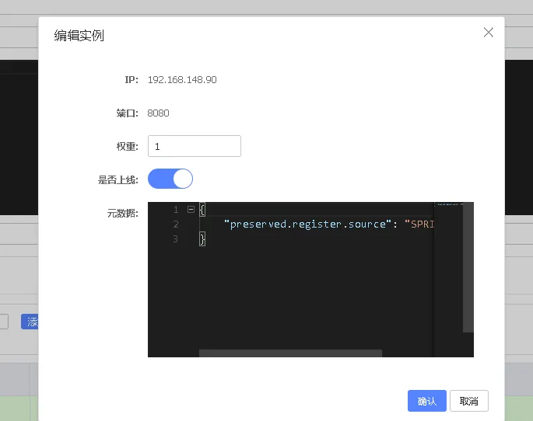Click the 元数据 metadata label

122,213
